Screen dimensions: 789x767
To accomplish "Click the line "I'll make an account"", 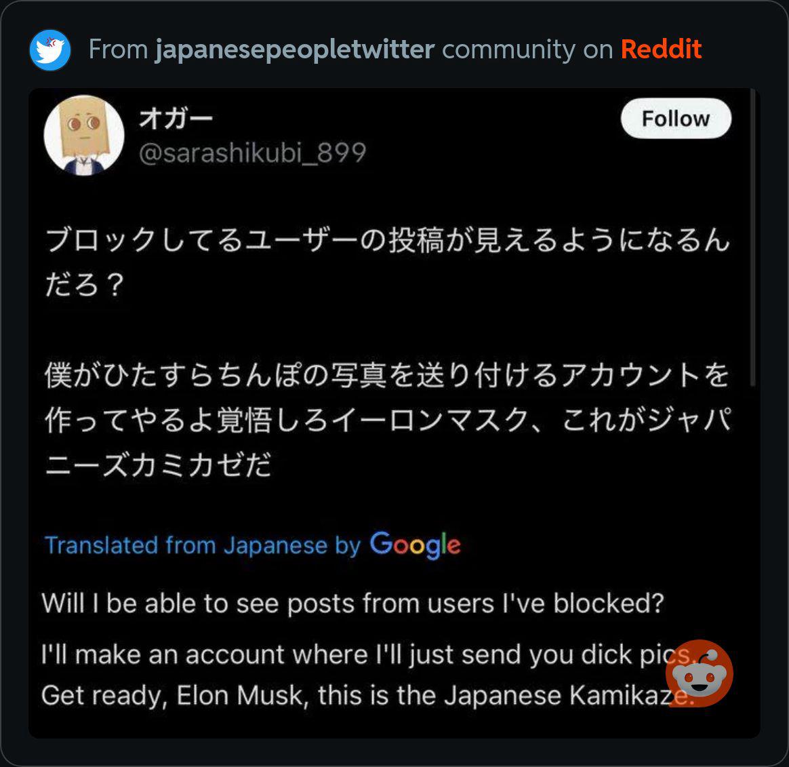I will pyautogui.click(x=352, y=654).
